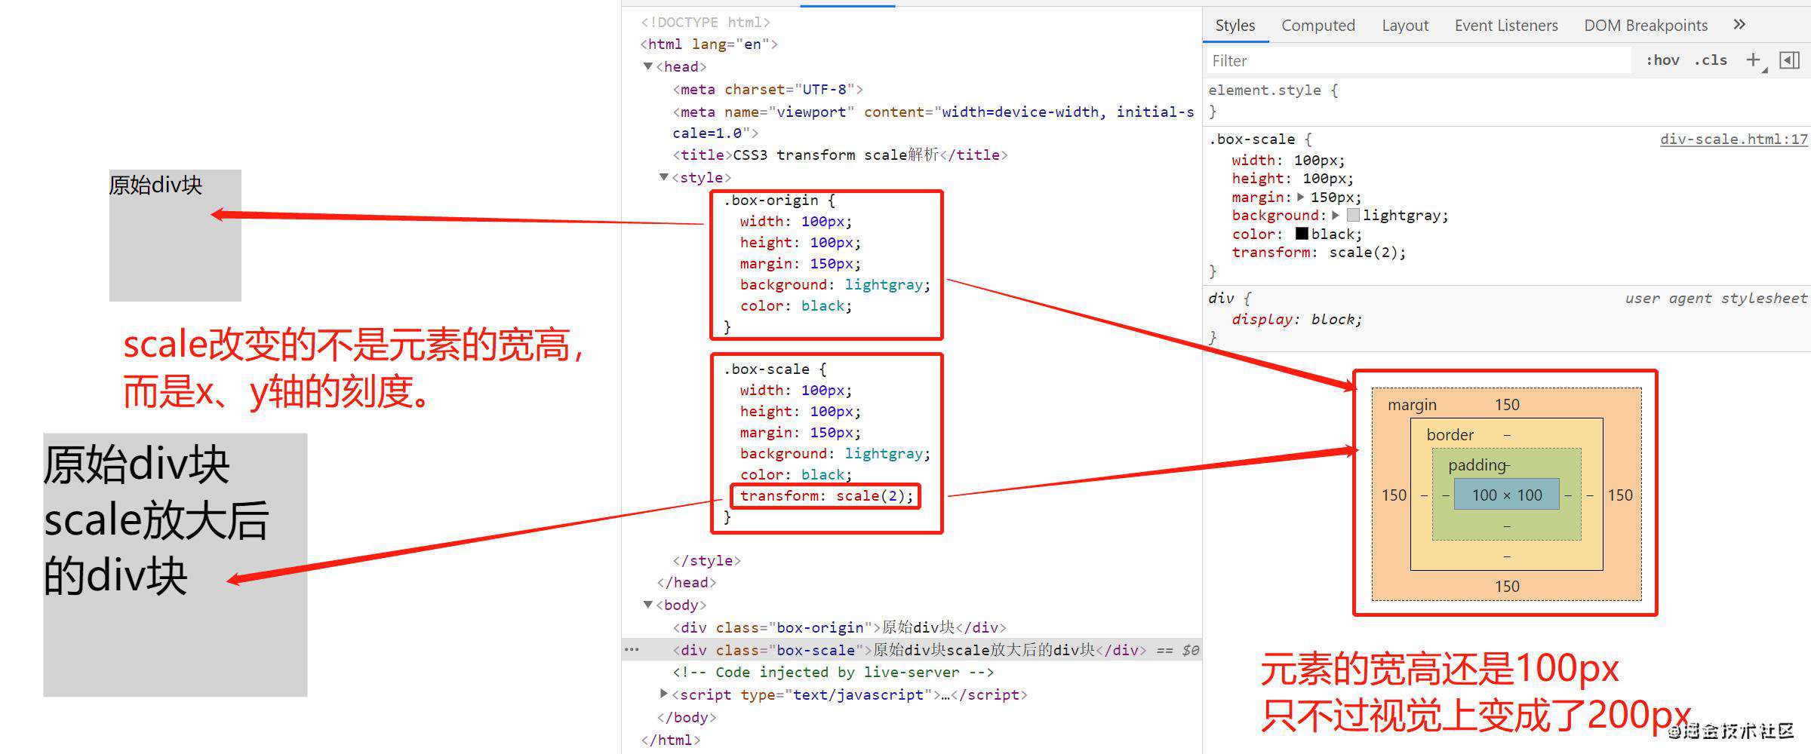This screenshot has height=754, width=1811.
Task: Switch to the Styles tab
Action: point(1235,25)
